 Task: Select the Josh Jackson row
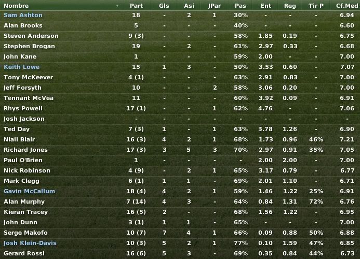click(180, 119)
